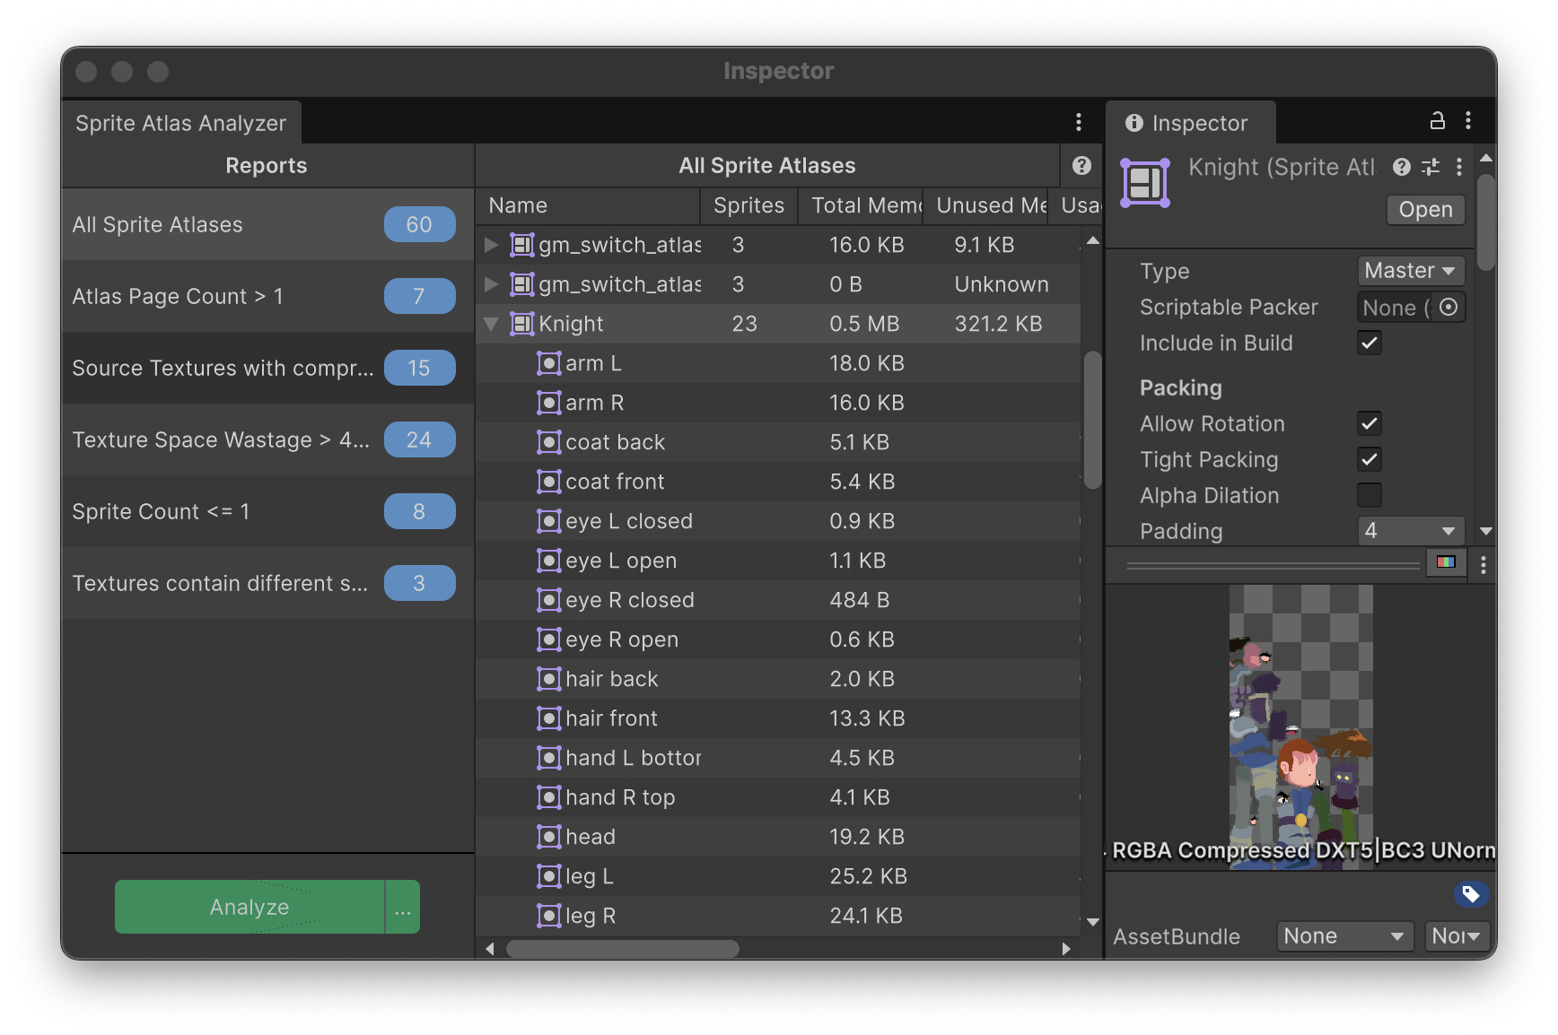
Task: Click Open to edit the Knight atlas
Action: click(1425, 209)
